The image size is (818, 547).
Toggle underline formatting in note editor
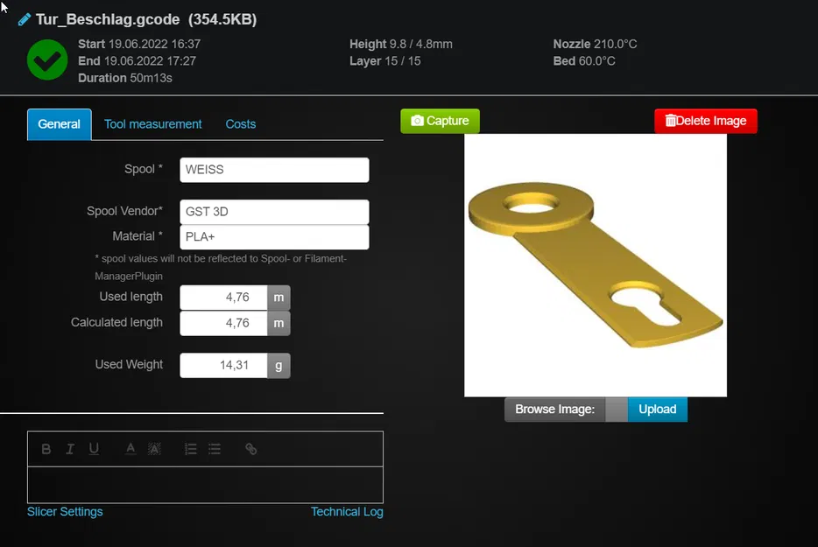coord(94,449)
